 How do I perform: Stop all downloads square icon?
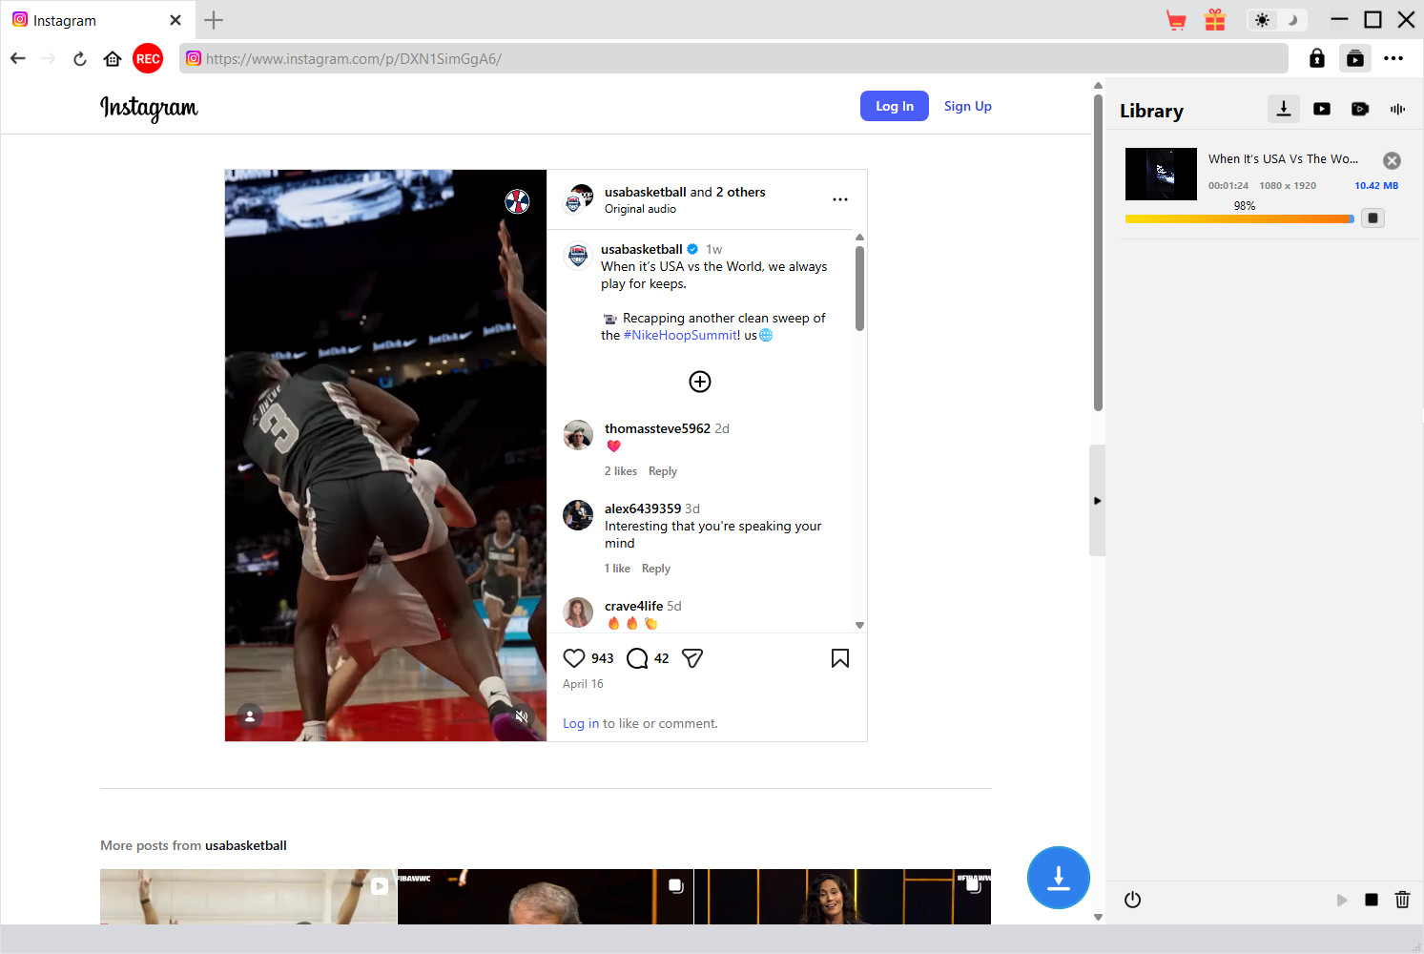(x=1372, y=900)
